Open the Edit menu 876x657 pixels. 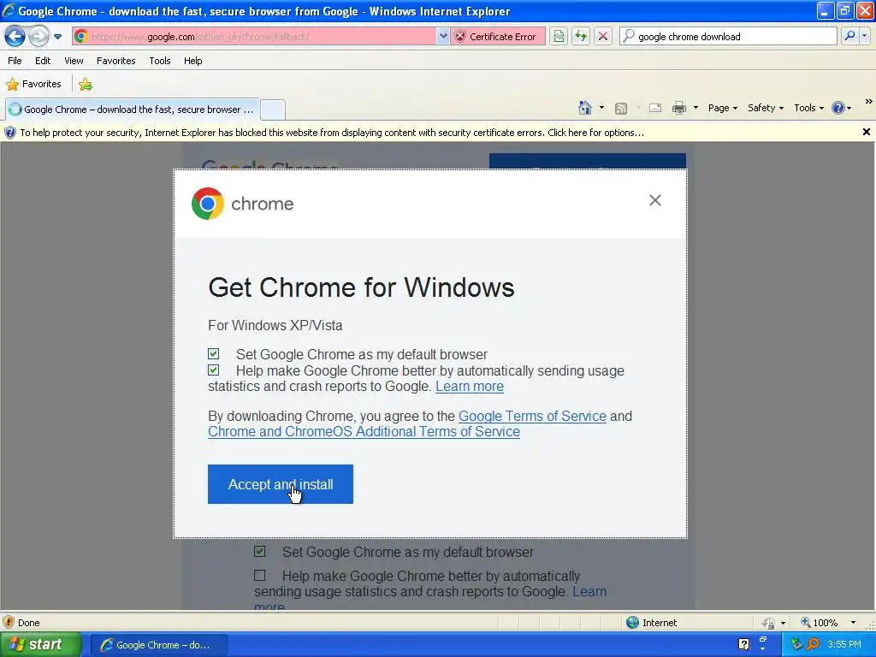pos(43,61)
